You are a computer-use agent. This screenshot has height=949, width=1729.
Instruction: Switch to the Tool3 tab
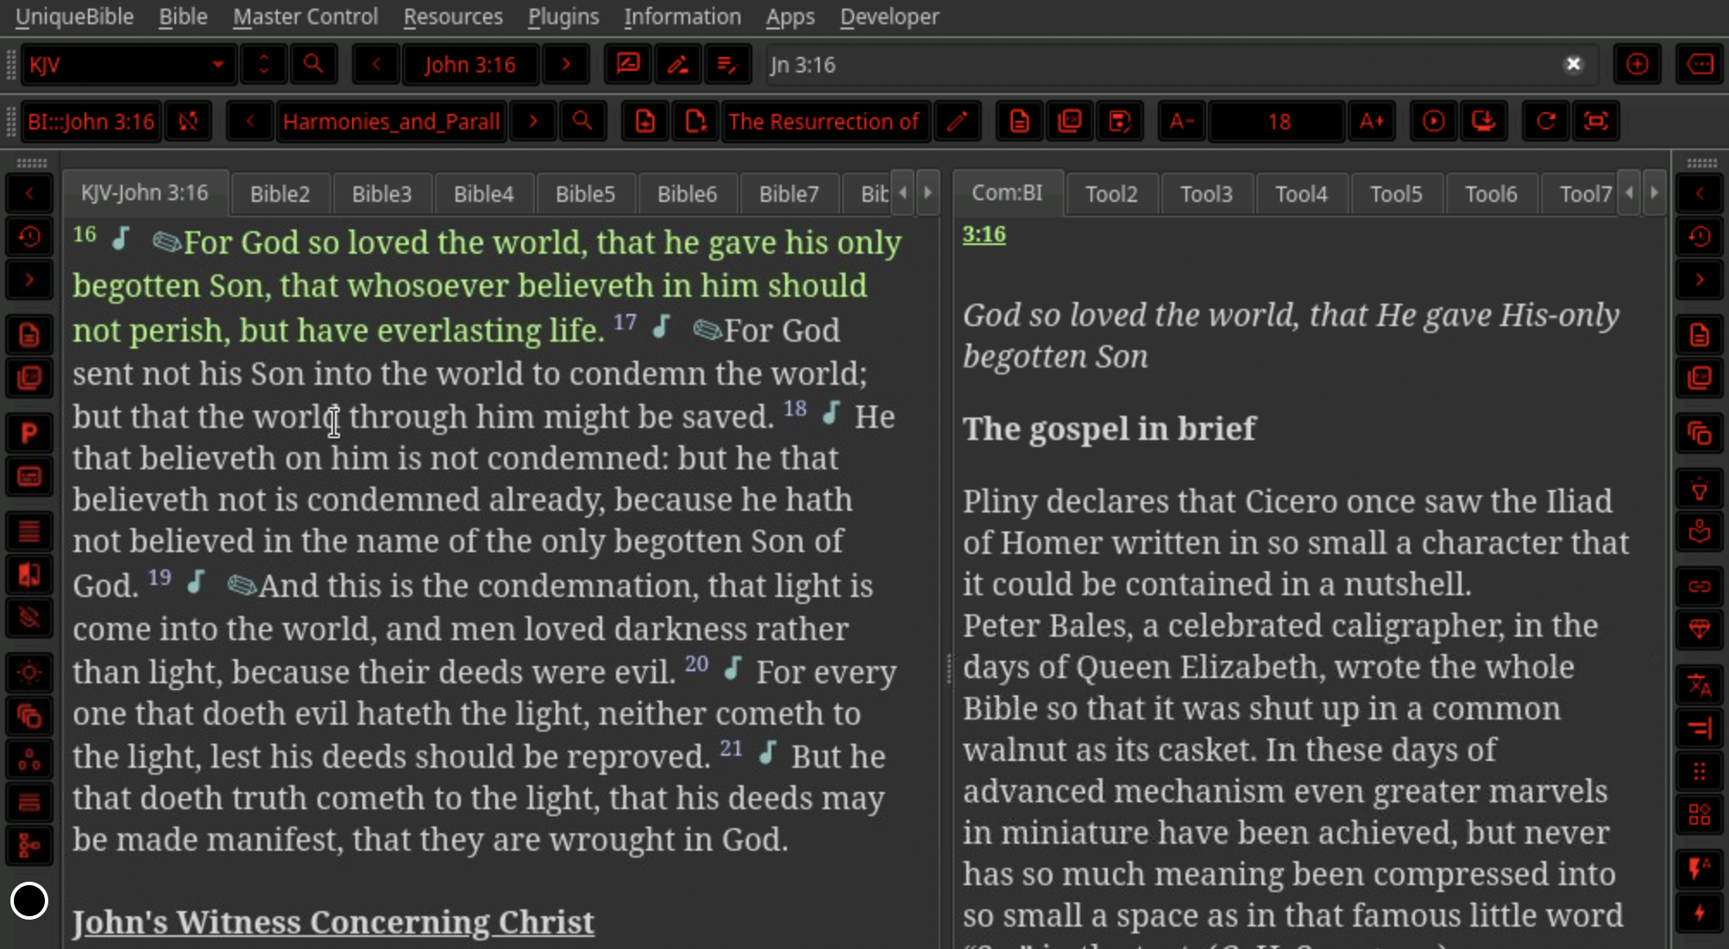click(1206, 194)
